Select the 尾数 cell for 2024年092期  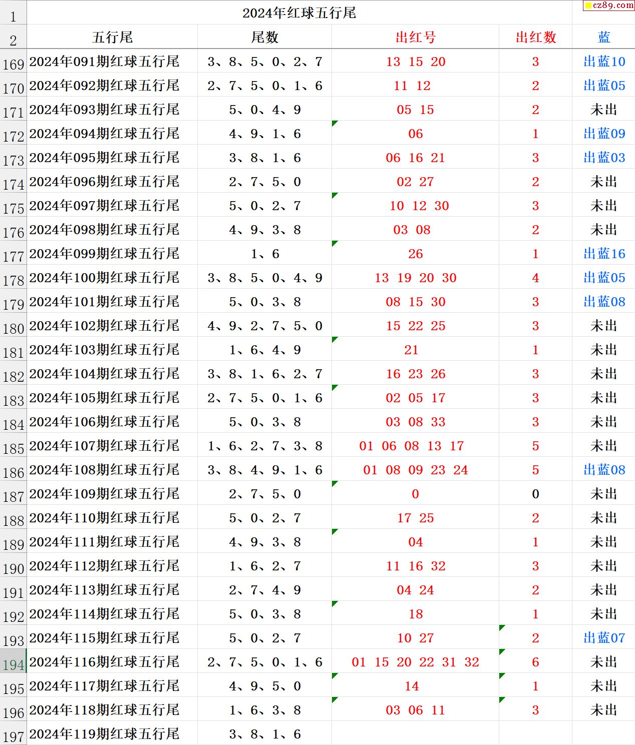coord(264,86)
